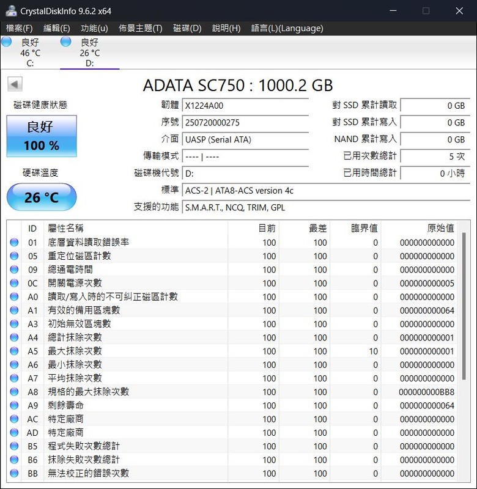Click status orb for attribute A4 row
Image resolution: width=477 pixels, height=489 pixels.
(14, 337)
